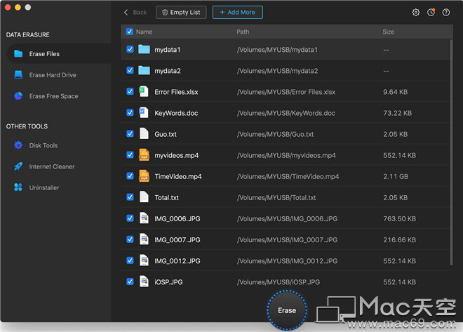Click the Erase Free Space pie icon

pyautogui.click(x=18, y=96)
